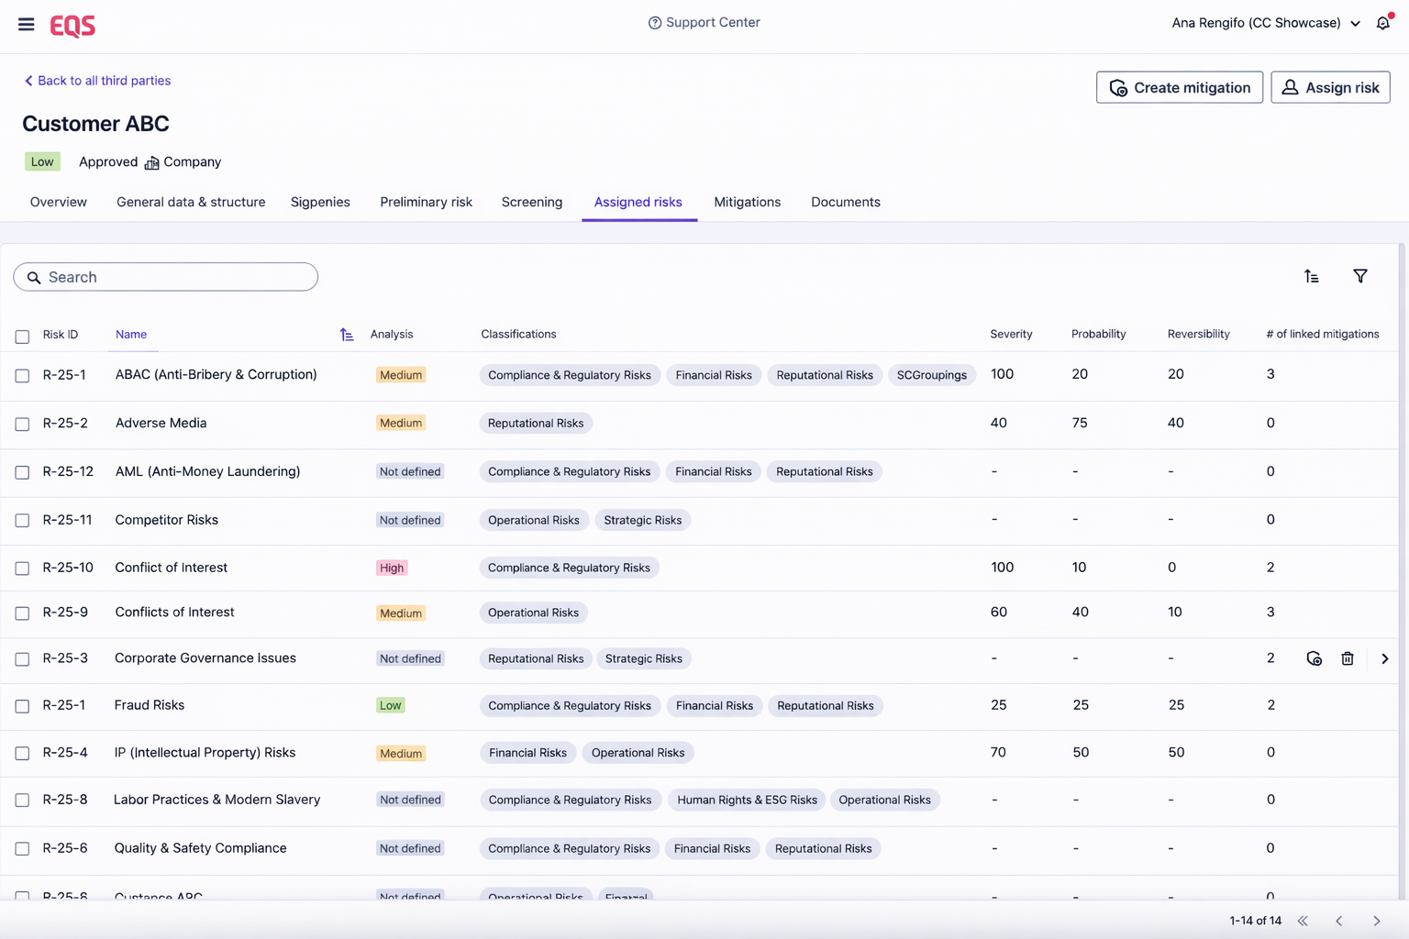Open the notifications bell
Screen dimensions: 1409x939
pos(1382,23)
